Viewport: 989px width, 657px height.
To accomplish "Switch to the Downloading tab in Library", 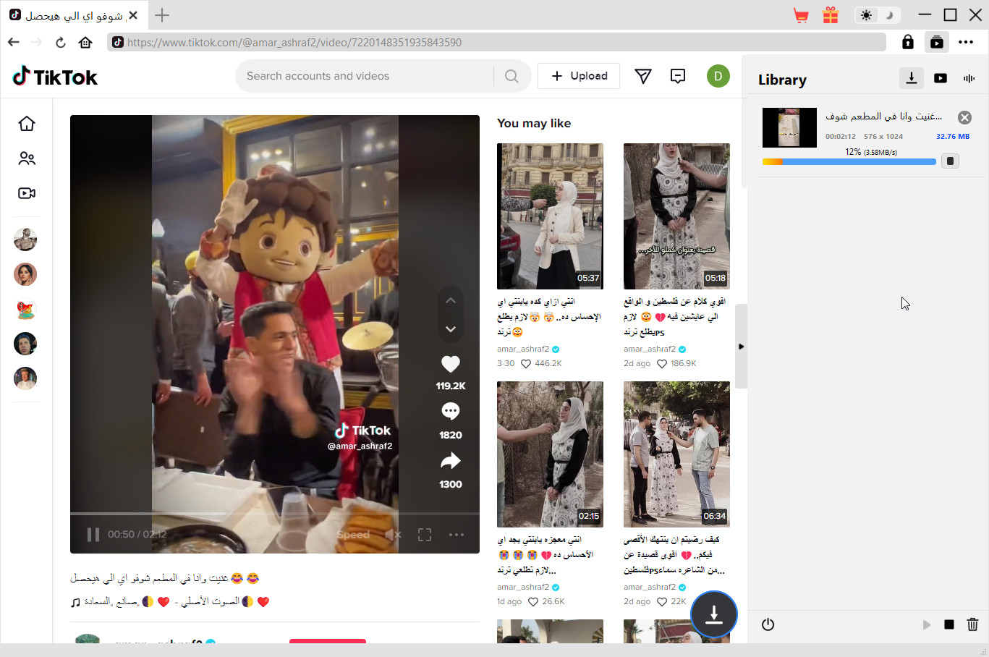I will [x=912, y=78].
